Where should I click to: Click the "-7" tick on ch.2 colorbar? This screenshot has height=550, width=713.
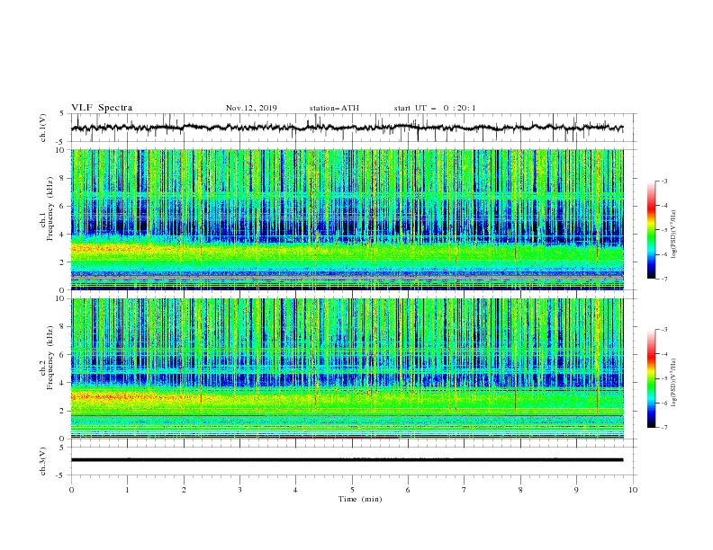663,427
